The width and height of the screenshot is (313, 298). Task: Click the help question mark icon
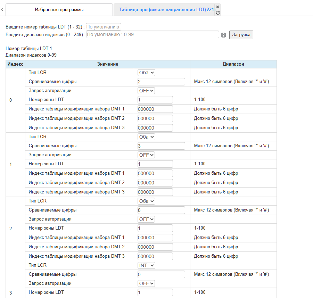pyautogui.click(x=223, y=35)
